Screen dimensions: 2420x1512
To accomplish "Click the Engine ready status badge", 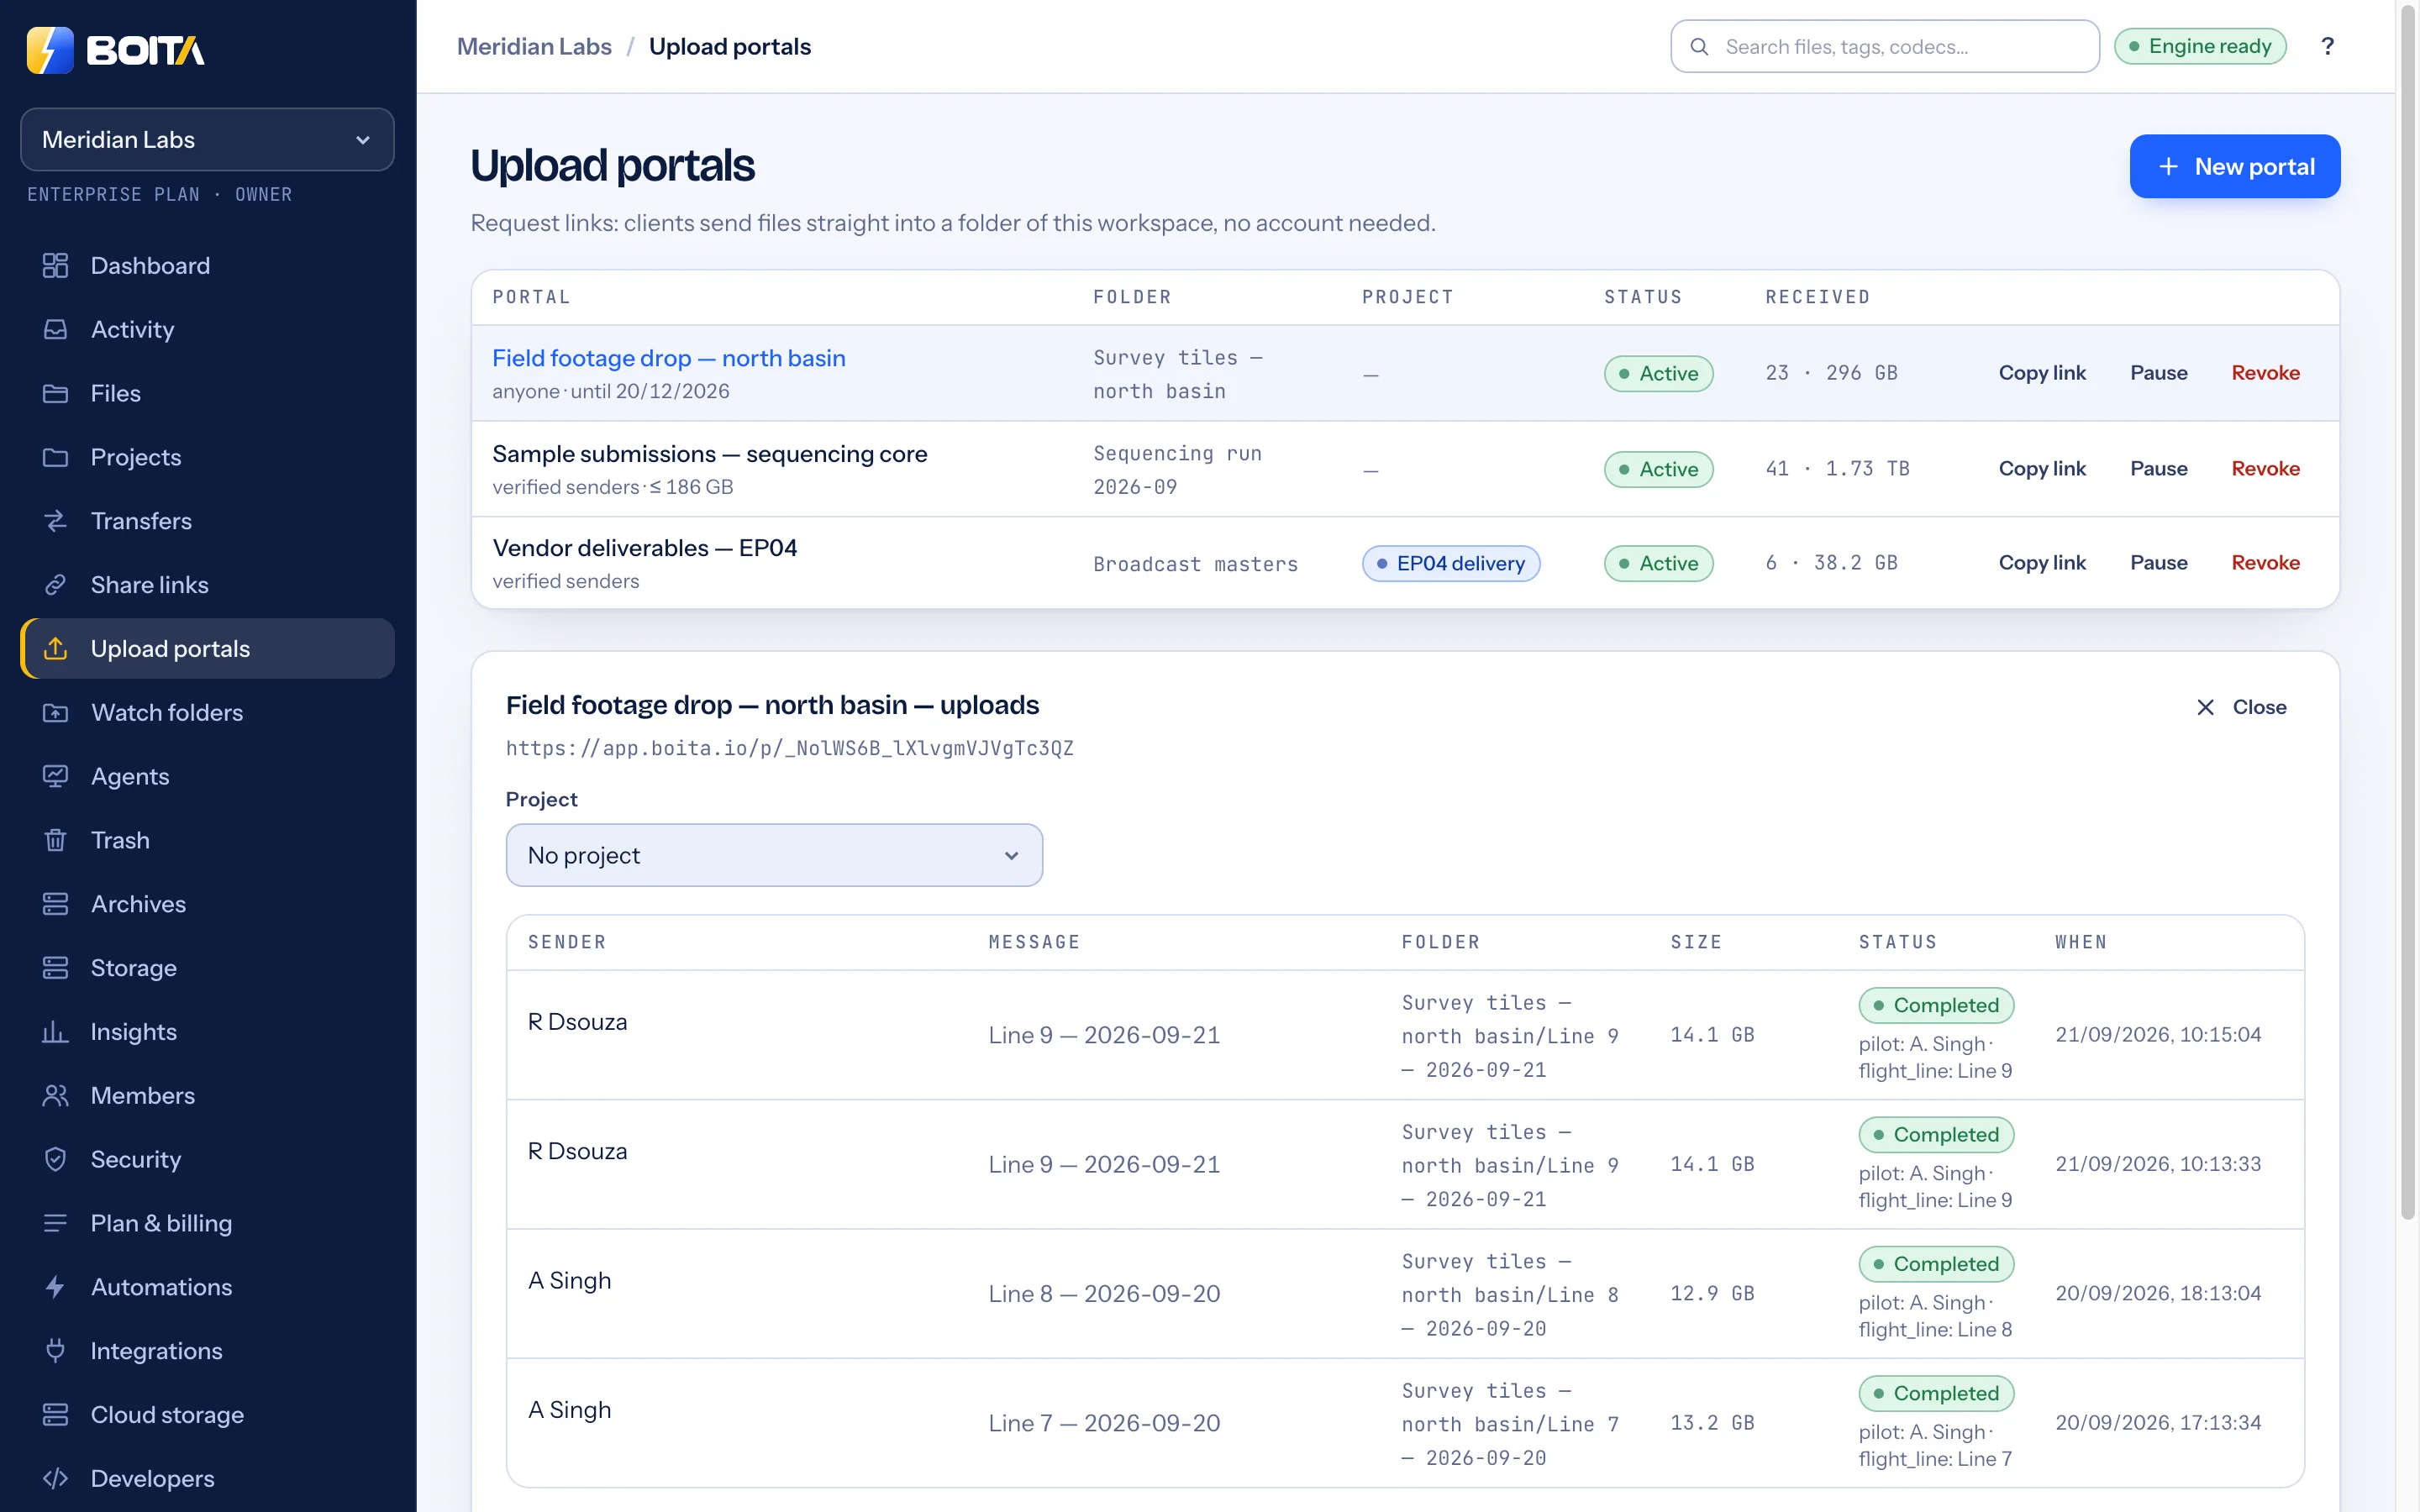I will [2200, 47].
